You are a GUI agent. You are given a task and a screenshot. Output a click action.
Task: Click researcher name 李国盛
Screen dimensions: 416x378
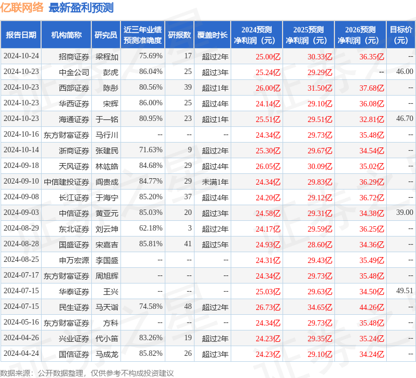[107, 260]
